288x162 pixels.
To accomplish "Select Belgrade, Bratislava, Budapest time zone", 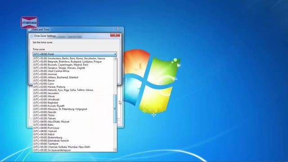I will pyautogui.click(x=73, y=62).
